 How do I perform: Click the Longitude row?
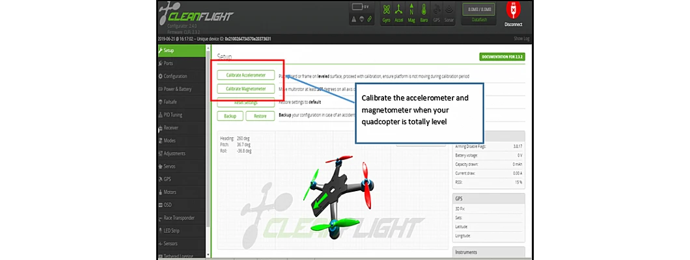click(488, 236)
